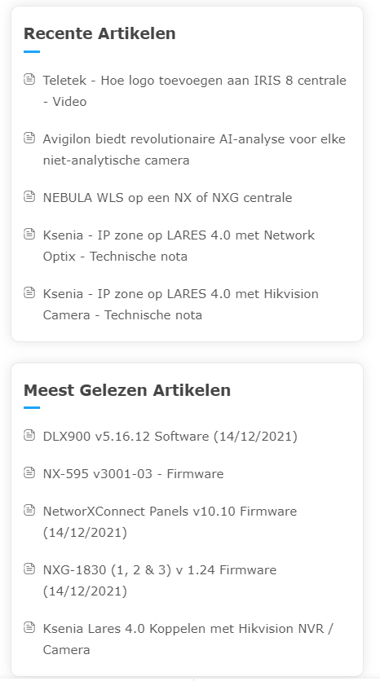Open NEBULA WLS op een NX article
Screen dimensions: 380x681
click(x=167, y=198)
